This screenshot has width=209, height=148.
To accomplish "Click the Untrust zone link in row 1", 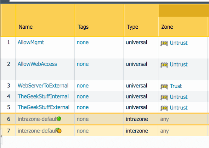I will [179, 43].
